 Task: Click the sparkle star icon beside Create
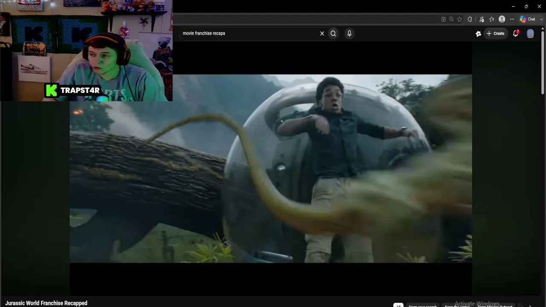pyautogui.click(x=478, y=34)
